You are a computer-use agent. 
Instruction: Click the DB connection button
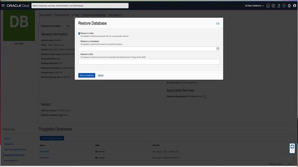tap(46, 15)
